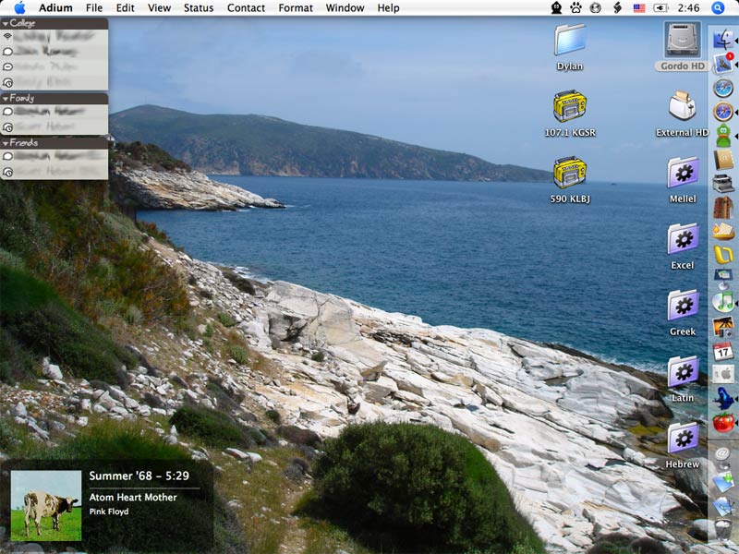Screen dimensions: 739x554
Task: Click the Spotlight search icon
Action: pos(719,7)
